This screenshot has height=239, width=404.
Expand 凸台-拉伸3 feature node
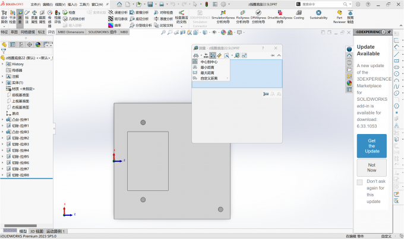coord(2,132)
